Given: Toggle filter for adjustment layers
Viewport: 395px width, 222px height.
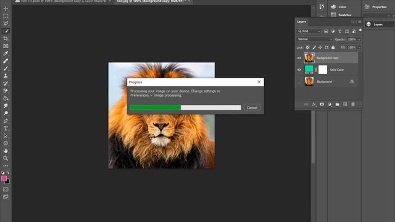Looking at the screenshot, I should (333, 31).
